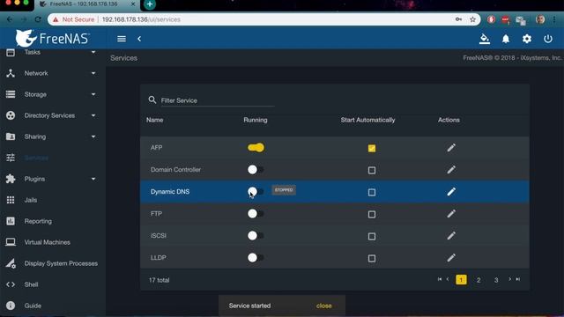Check FTP start automatically checkbox
Screen dimensions: 564x317
coord(372,215)
